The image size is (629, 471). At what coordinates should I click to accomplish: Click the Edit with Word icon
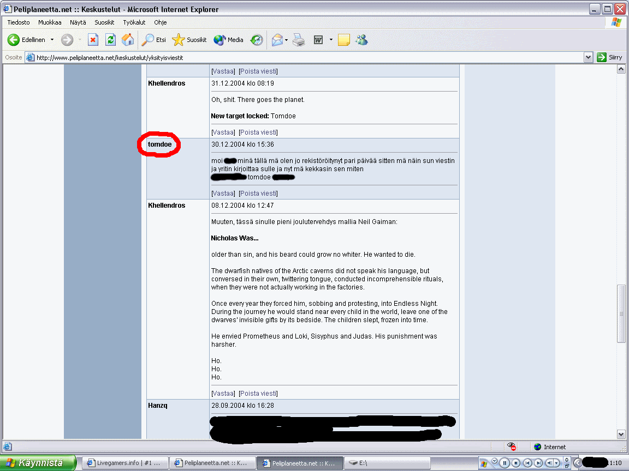click(x=318, y=40)
